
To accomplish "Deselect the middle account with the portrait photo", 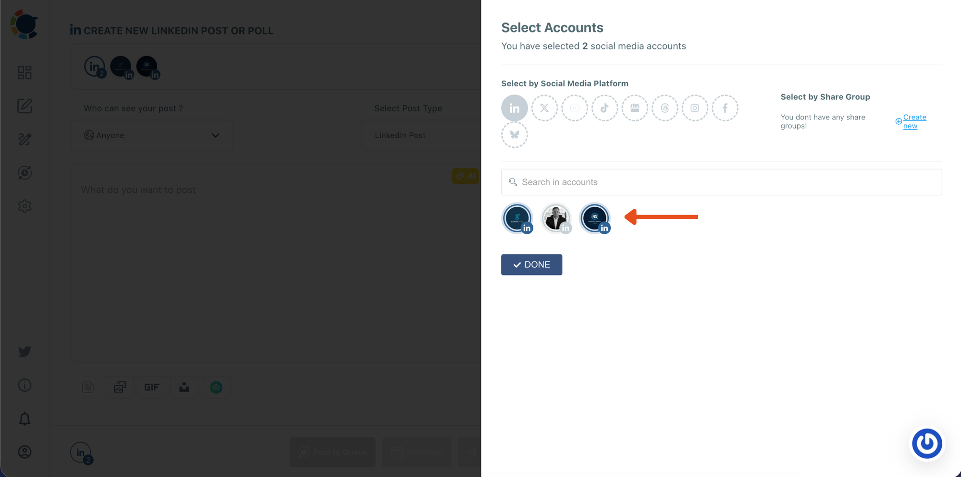I will click(556, 218).
